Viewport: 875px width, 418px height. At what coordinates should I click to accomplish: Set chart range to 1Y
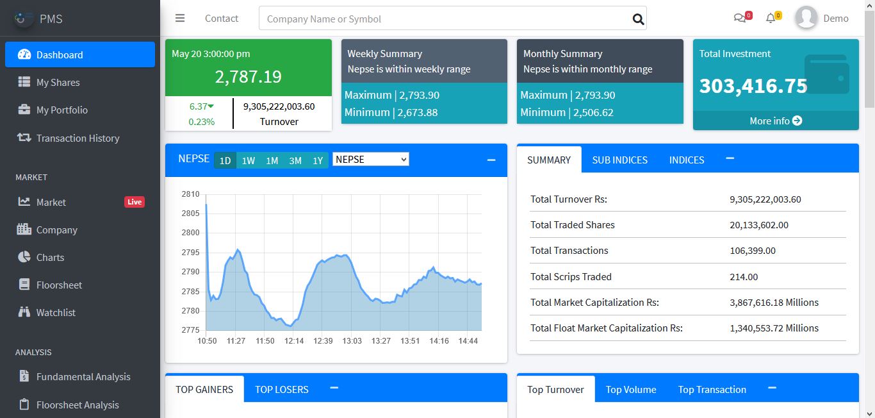318,161
